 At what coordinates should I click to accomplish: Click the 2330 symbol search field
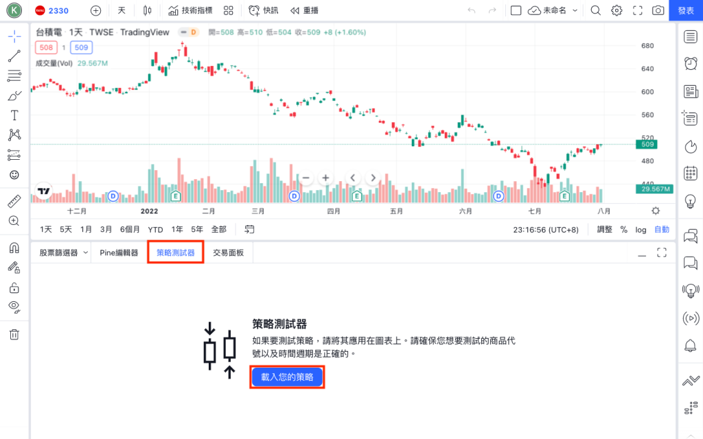(x=52, y=10)
